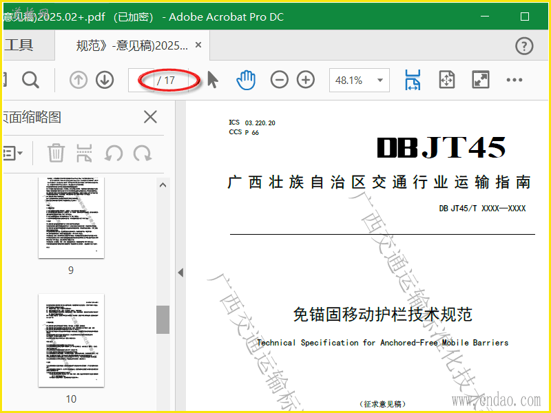Rotate pages counterclockwise

pyautogui.click(x=114, y=153)
